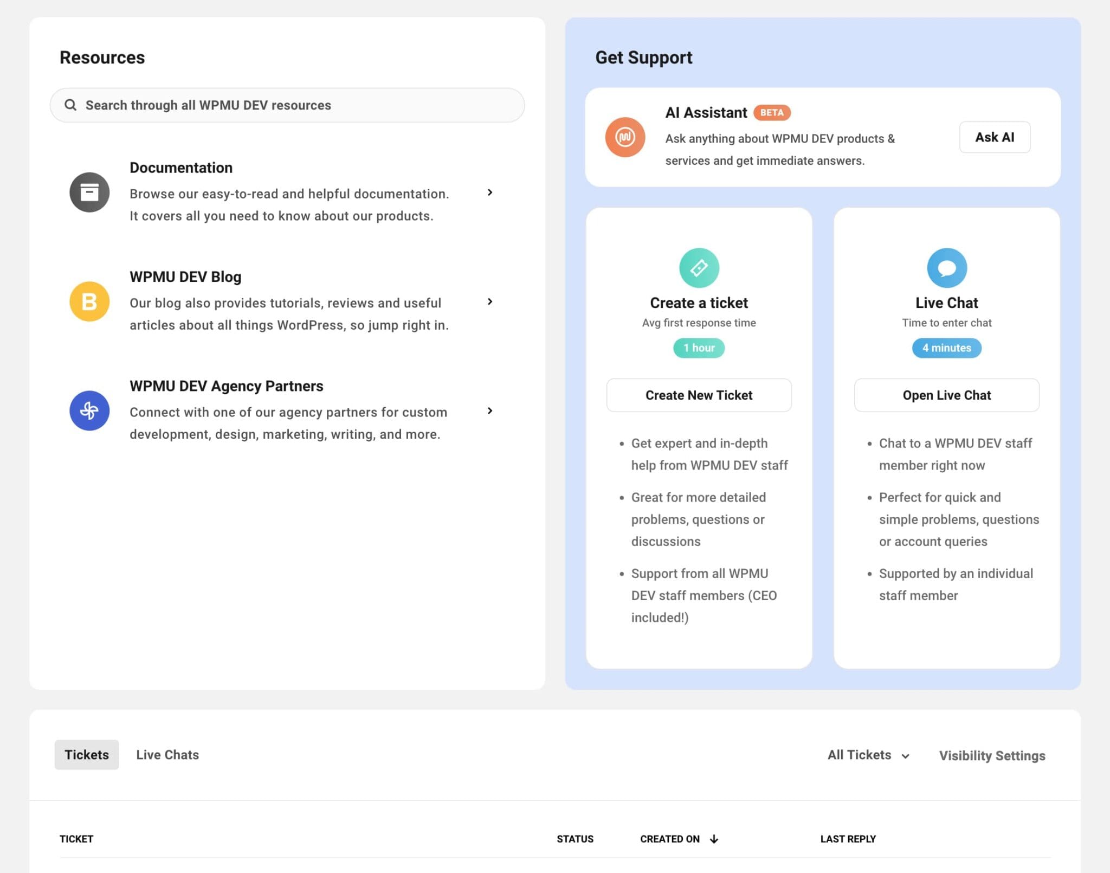1110x873 pixels.
Task: Click Open Live Chat
Action: (946, 395)
